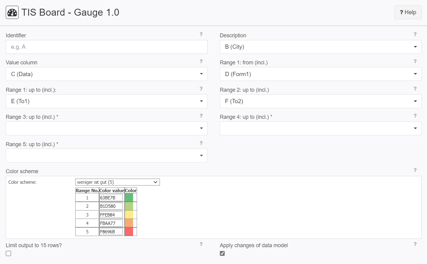Edit color value field F8696B
Viewport: 427px width, 264px height.
(111, 232)
